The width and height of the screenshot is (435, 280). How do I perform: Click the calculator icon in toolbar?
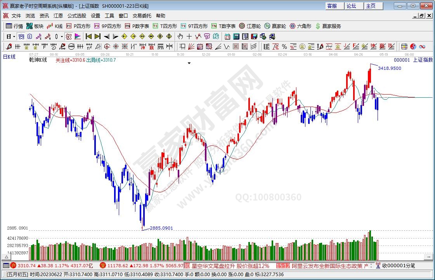point(236,36)
